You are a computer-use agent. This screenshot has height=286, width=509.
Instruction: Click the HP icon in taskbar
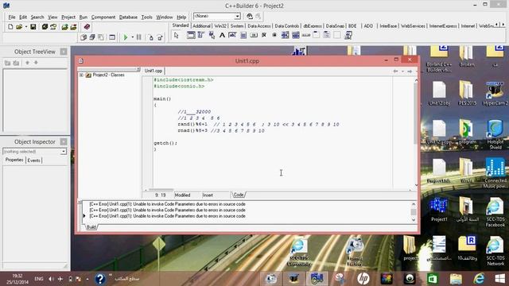tap(363, 279)
